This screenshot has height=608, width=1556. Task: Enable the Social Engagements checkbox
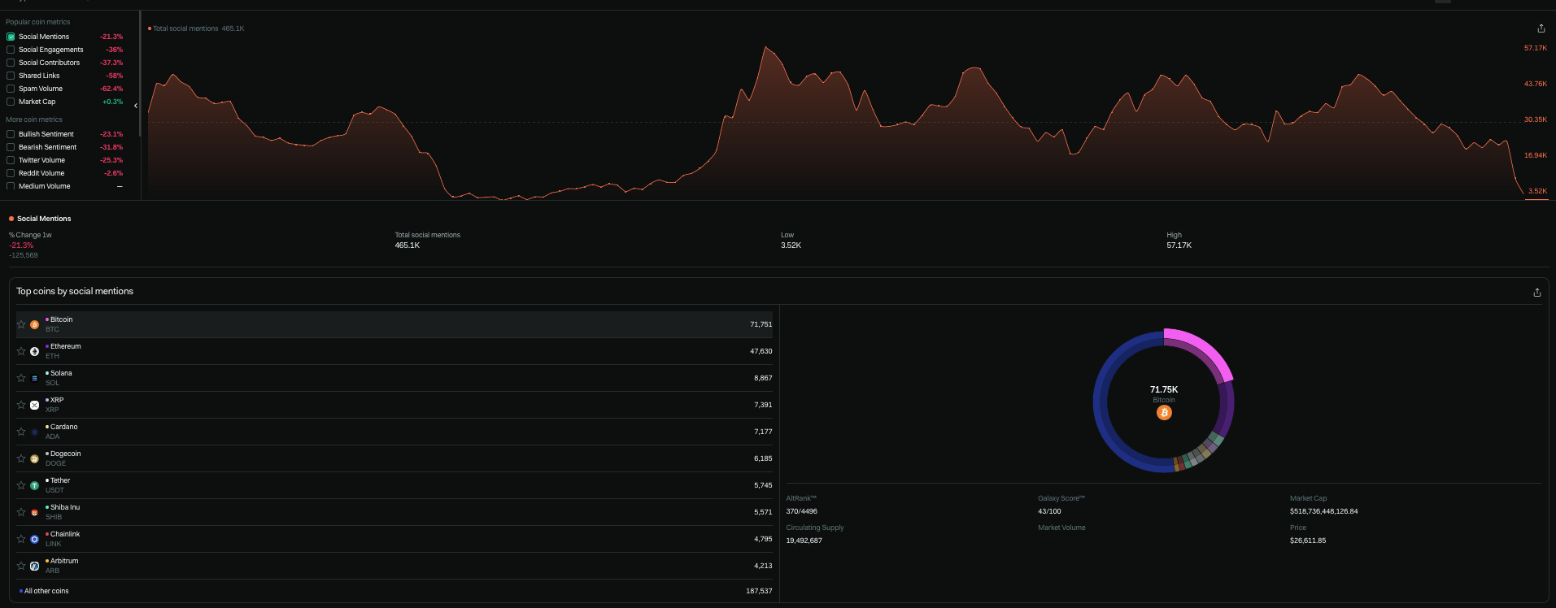[x=11, y=50]
